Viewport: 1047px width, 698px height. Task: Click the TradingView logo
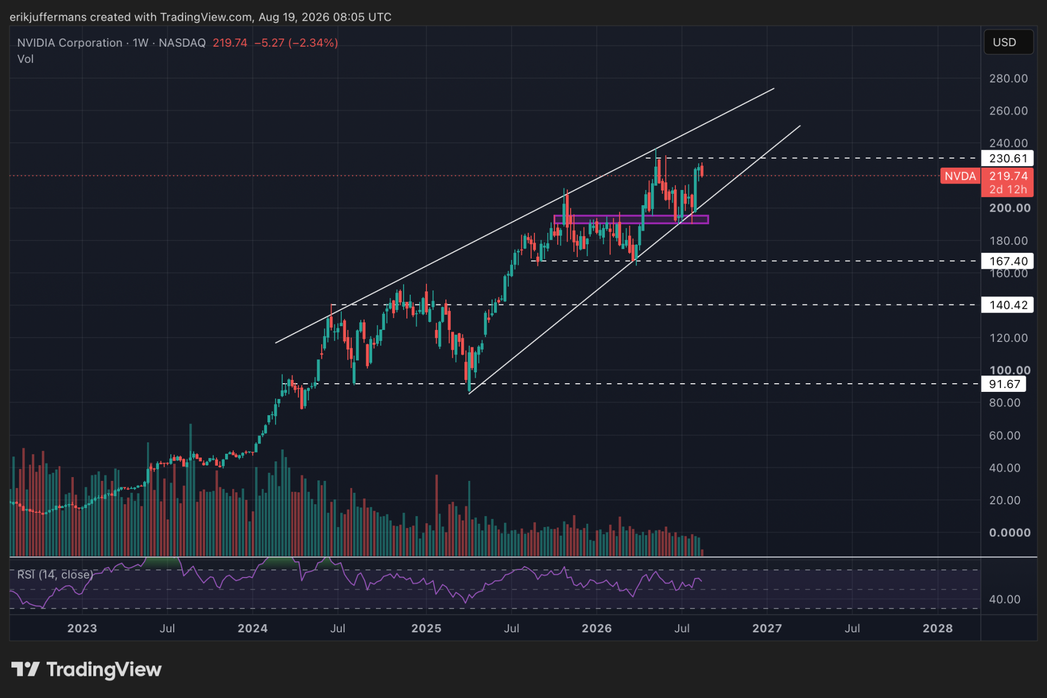pyautogui.click(x=86, y=669)
